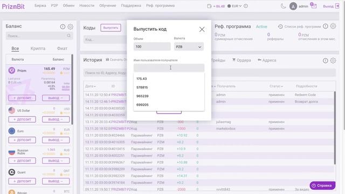Click the US Dollar flag icon
The width and height of the screenshot is (345, 194).
(x=12, y=110)
